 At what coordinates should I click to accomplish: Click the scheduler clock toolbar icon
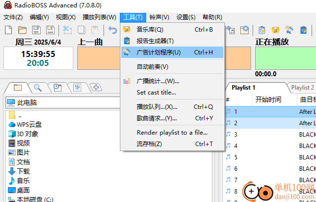click(289, 30)
